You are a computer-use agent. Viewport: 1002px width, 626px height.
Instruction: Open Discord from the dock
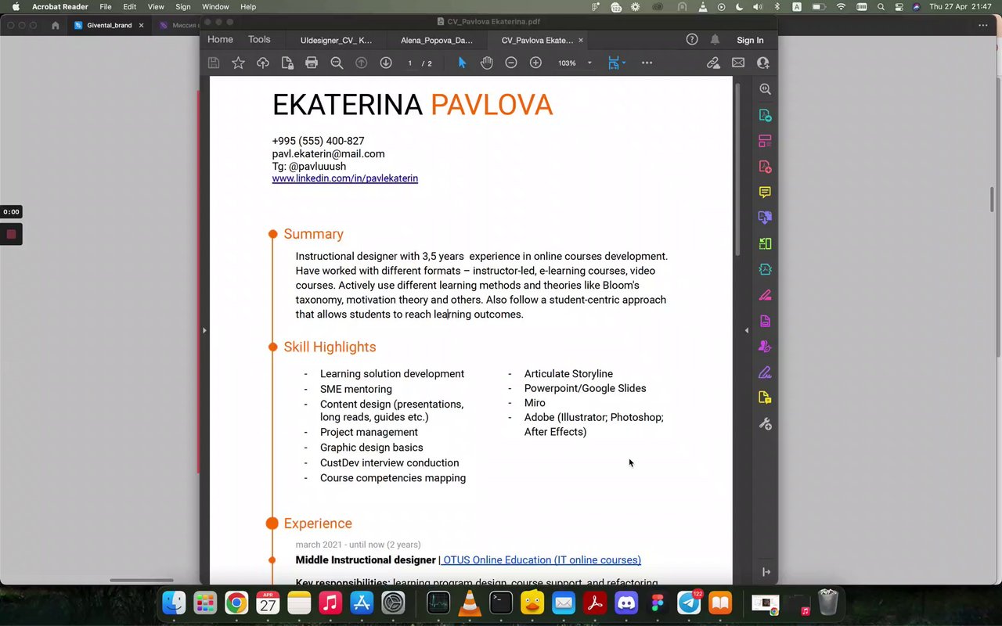click(625, 603)
